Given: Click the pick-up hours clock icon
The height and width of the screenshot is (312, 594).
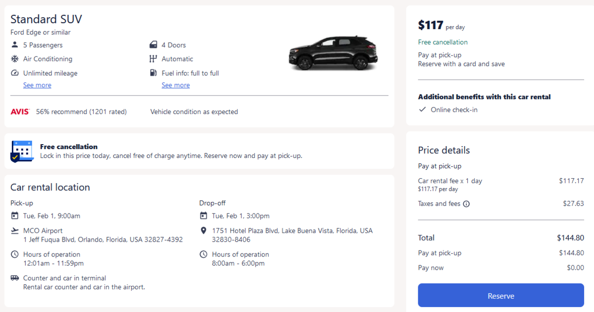Looking at the screenshot, I should tap(14, 255).
